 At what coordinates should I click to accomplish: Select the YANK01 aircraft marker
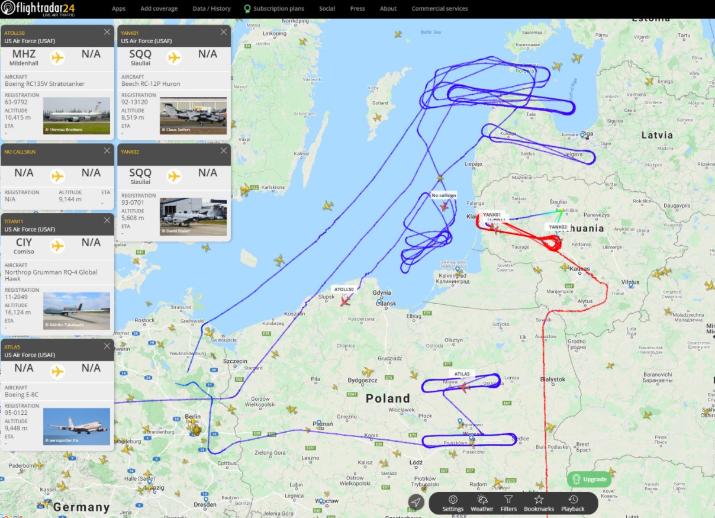(492, 226)
